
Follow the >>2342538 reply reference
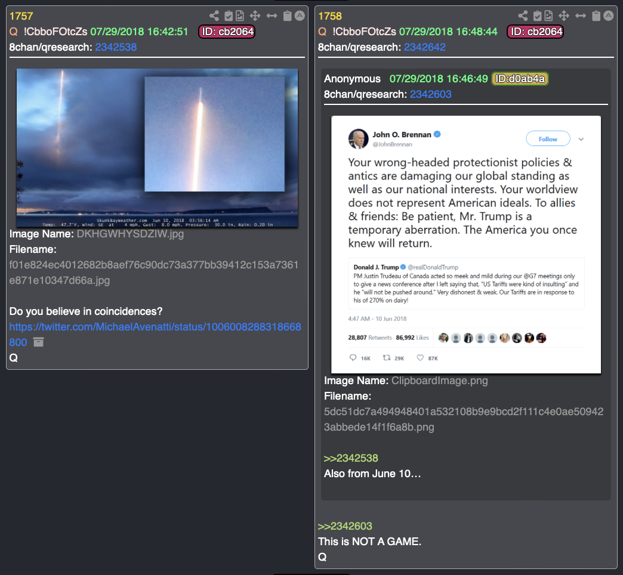tap(351, 458)
